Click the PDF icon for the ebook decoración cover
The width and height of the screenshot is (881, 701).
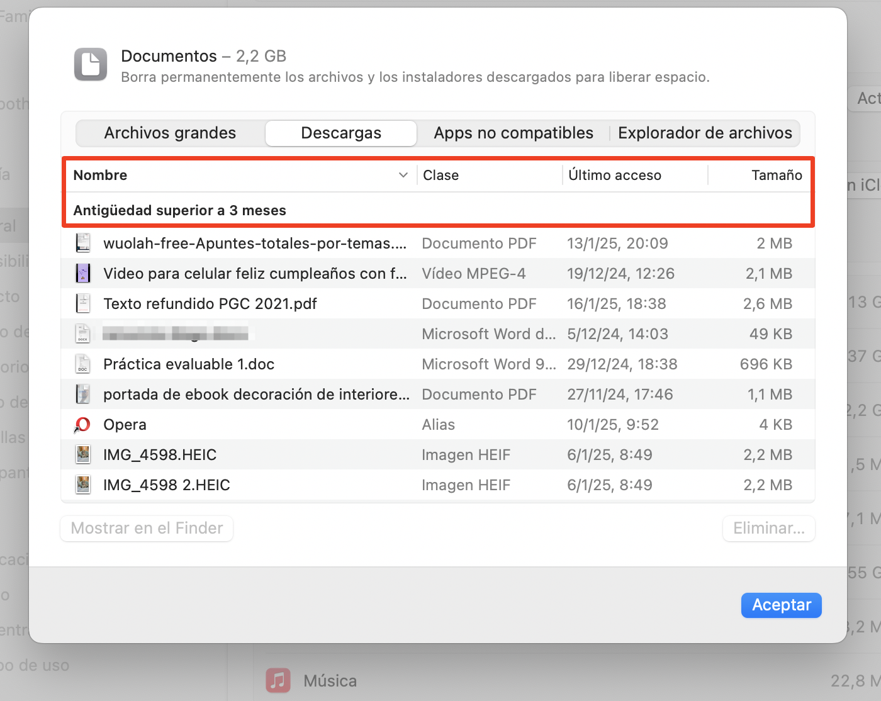tap(82, 394)
